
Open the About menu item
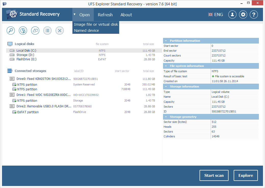tap(126, 15)
